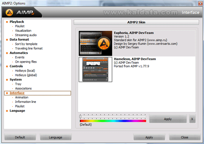Select the Tray settings
The image size is (204, 144).
pyautogui.click(x=18, y=84)
